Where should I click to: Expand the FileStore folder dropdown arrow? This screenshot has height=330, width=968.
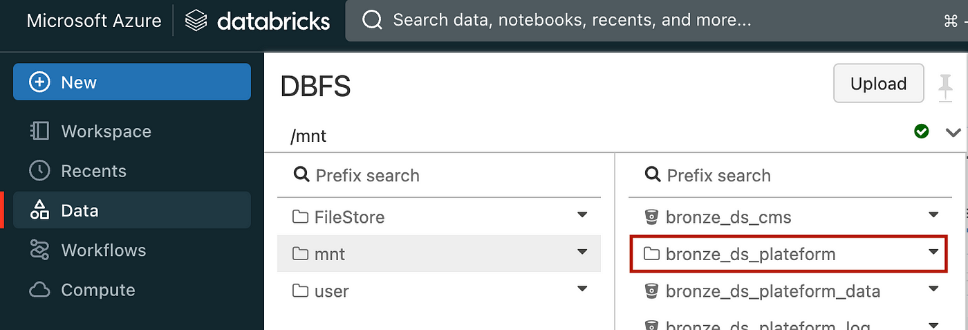coord(582,215)
